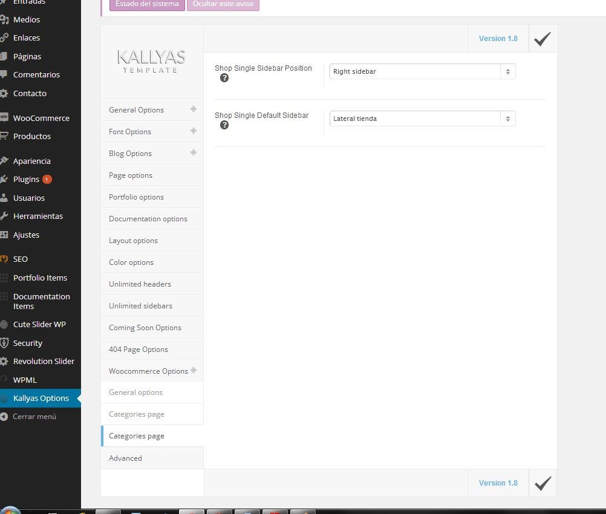
Task: Open the Shop Single Default Sidebar dropdown
Action: tap(422, 119)
